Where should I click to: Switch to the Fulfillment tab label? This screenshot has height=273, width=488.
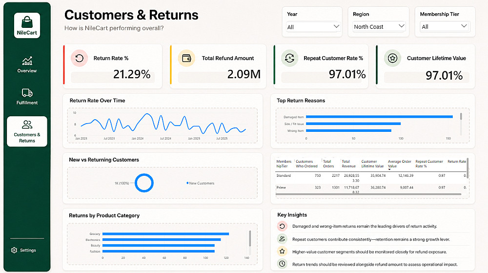tap(27, 103)
